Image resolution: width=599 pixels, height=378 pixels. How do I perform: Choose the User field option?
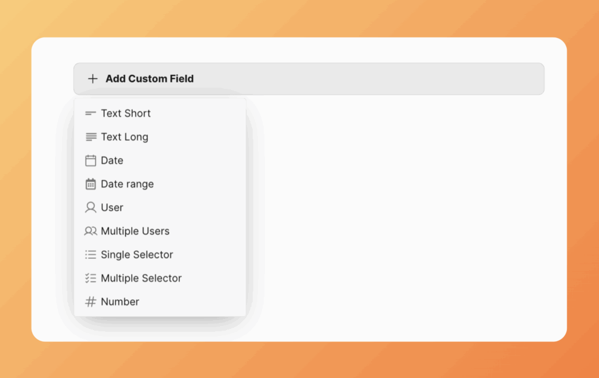[x=112, y=207]
